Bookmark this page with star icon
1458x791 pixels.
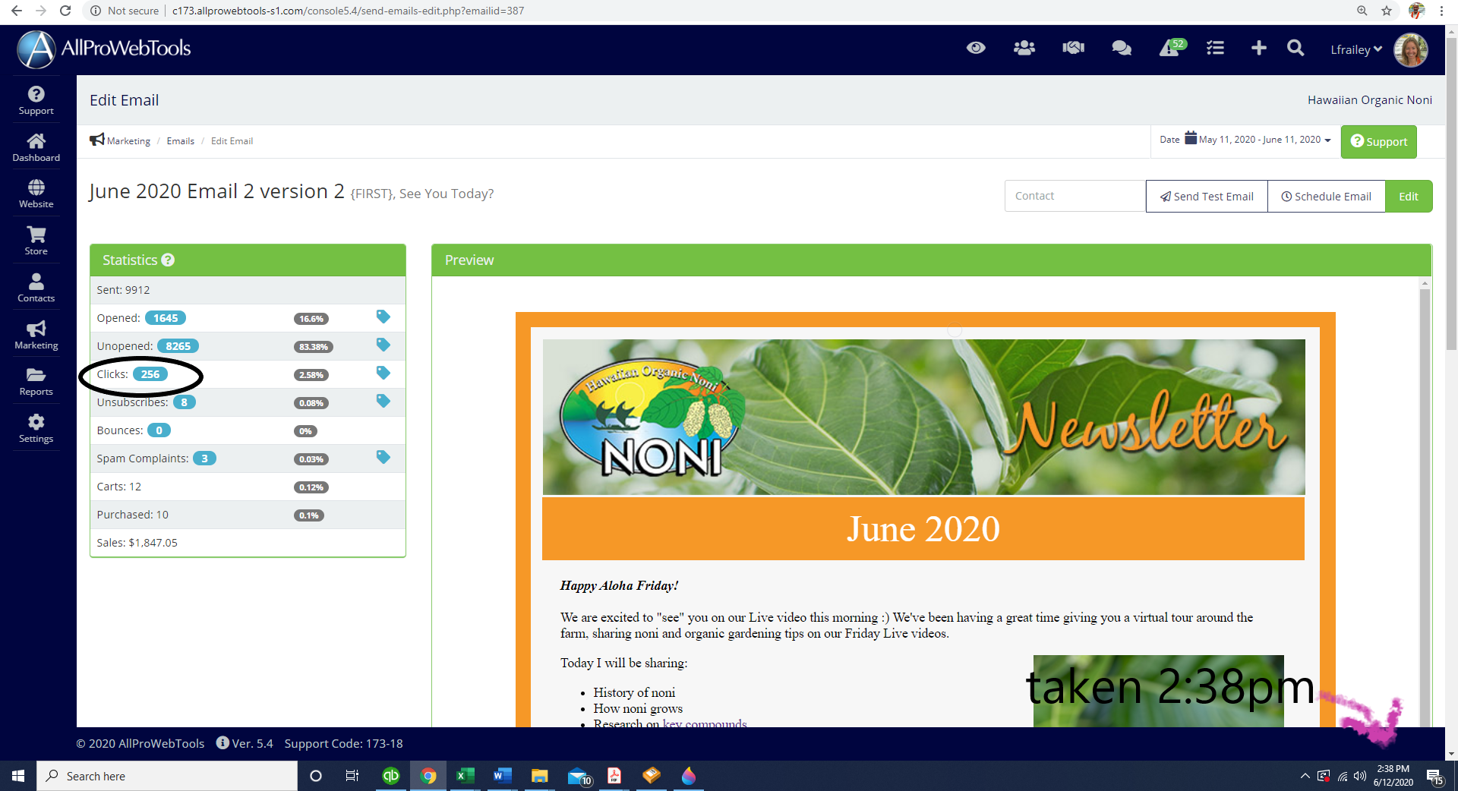click(1387, 11)
